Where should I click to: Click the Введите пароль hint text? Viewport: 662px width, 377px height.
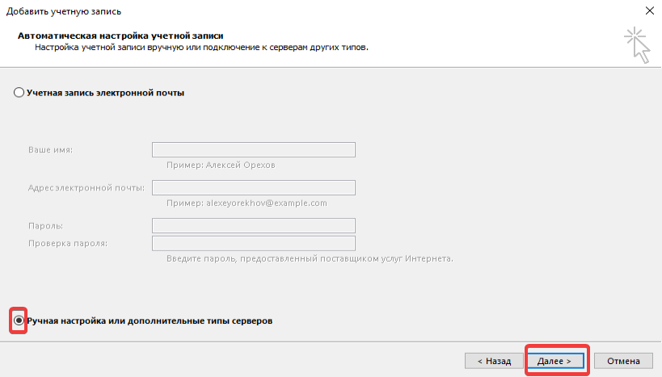[x=310, y=259]
